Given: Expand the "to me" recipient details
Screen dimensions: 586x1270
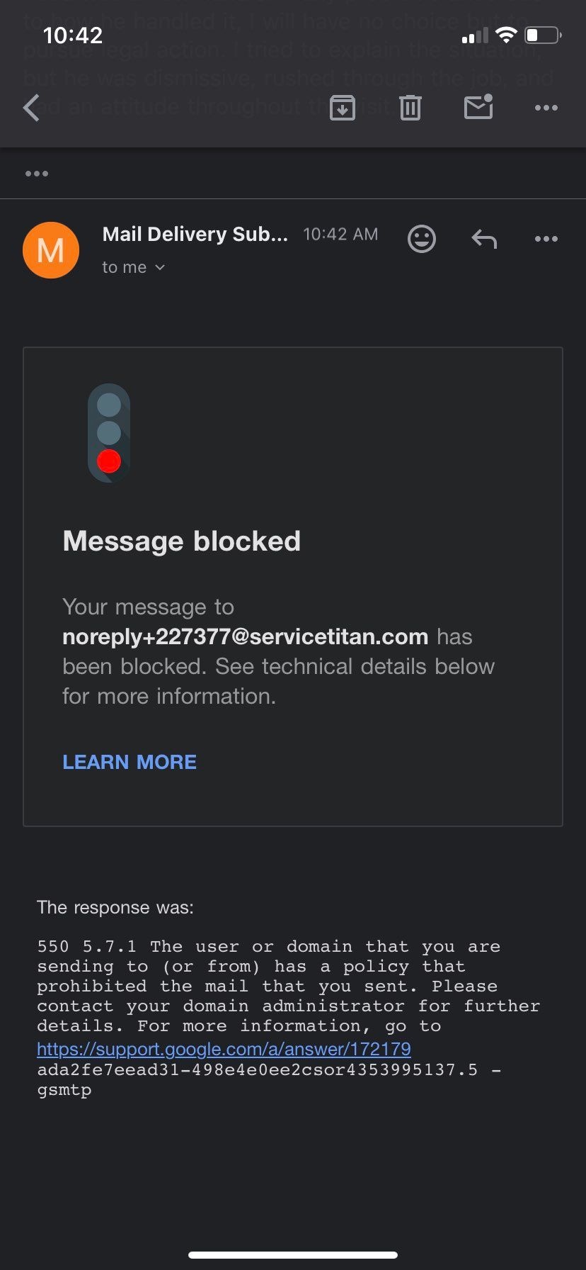Looking at the screenshot, I should coord(133,267).
